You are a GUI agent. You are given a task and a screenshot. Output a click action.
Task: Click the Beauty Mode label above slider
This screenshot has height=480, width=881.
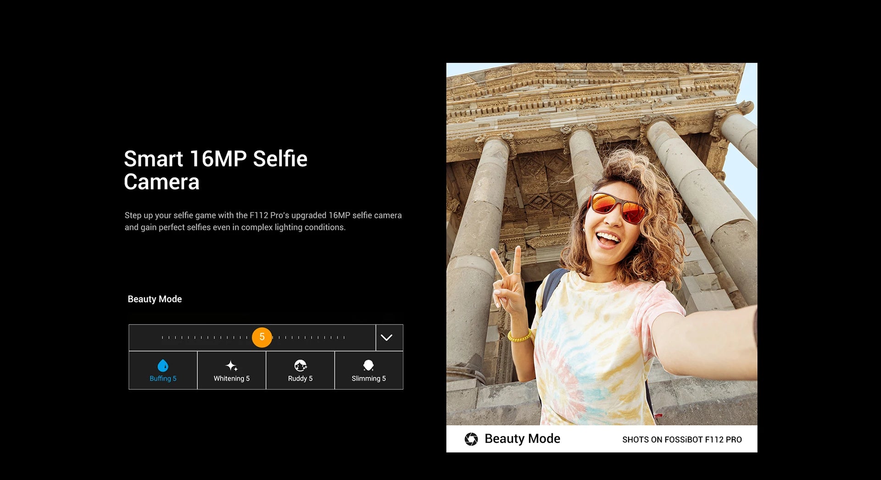point(155,299)
